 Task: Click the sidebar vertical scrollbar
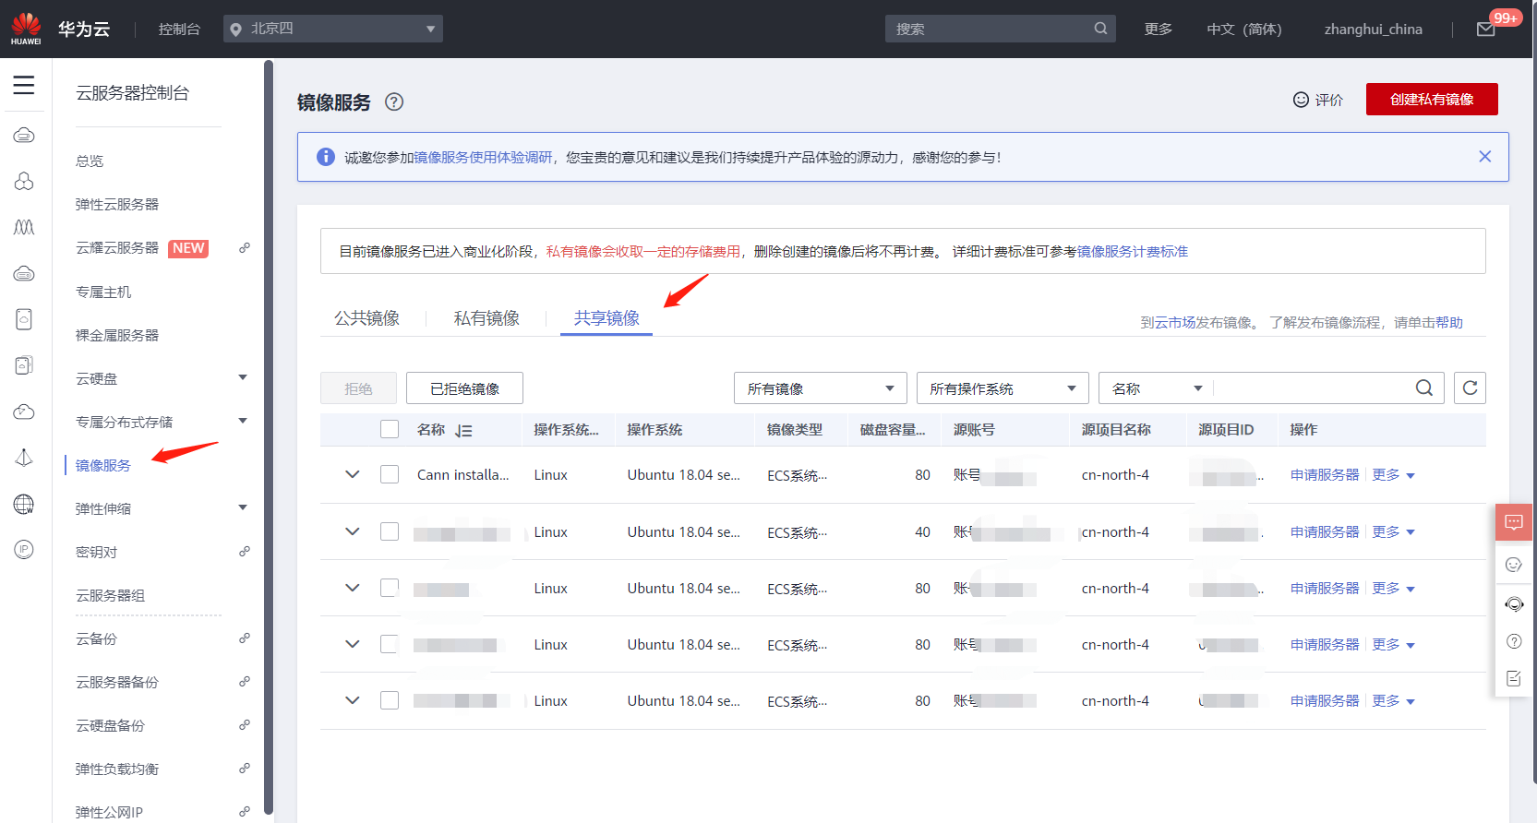(x=269, y=437)
